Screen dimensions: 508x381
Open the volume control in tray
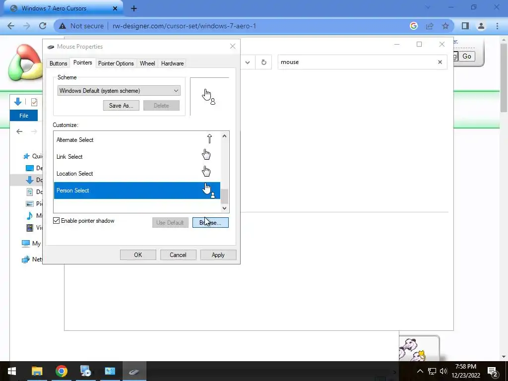pos(444,371)
